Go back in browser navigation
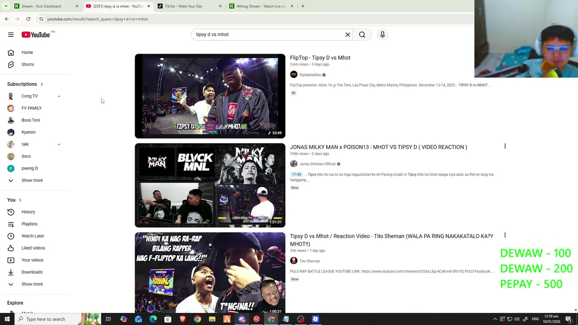The height and width of the screenshot is (325, 578). tap(6, 19)
